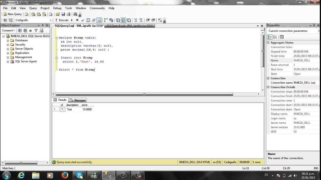Image resolution: width=321 pixels, height=180 pixels.
Task: Click the price cell showing 10.0000
Action: 87,109
